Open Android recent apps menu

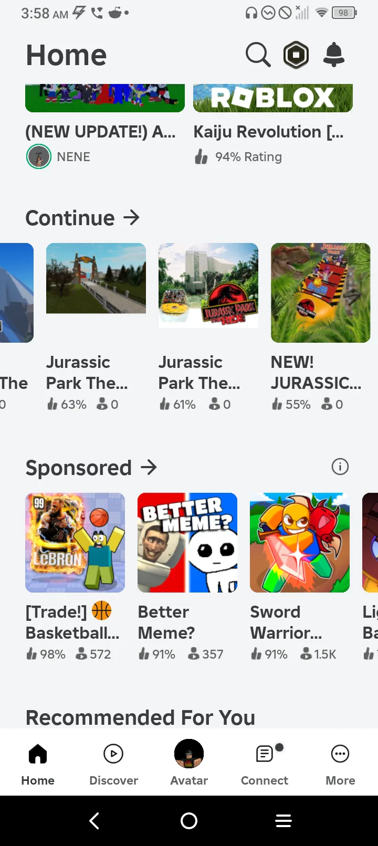click(x=283, y=821)
